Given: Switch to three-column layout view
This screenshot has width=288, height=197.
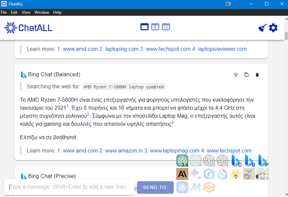Looking at the screenshot, I should [x=166, y=27].
